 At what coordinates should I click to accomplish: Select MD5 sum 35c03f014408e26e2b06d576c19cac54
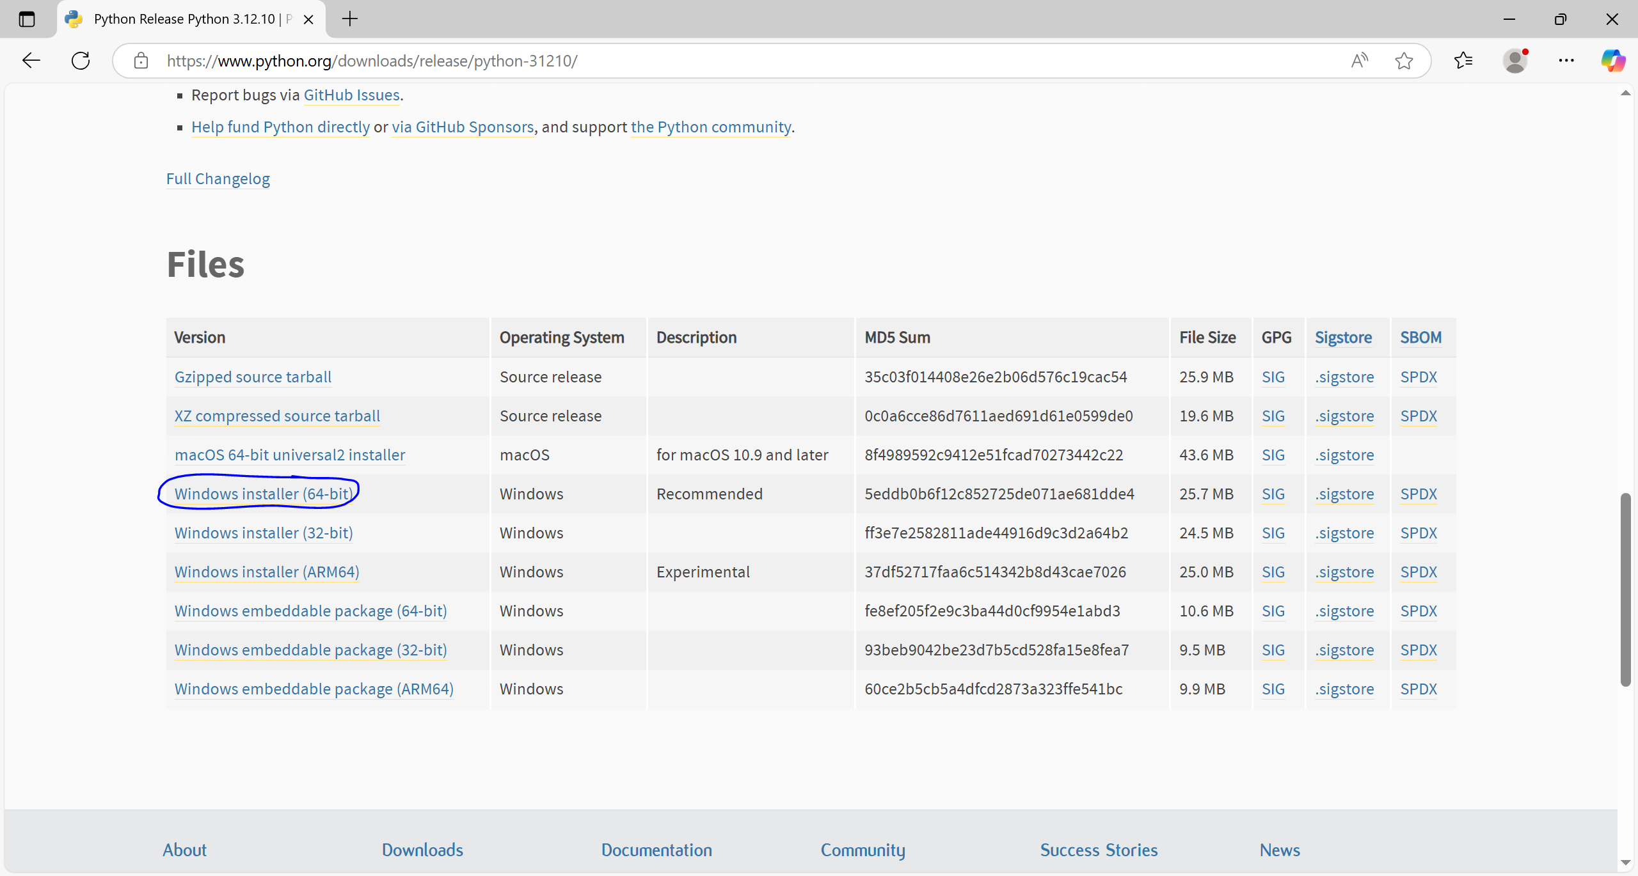996,377
